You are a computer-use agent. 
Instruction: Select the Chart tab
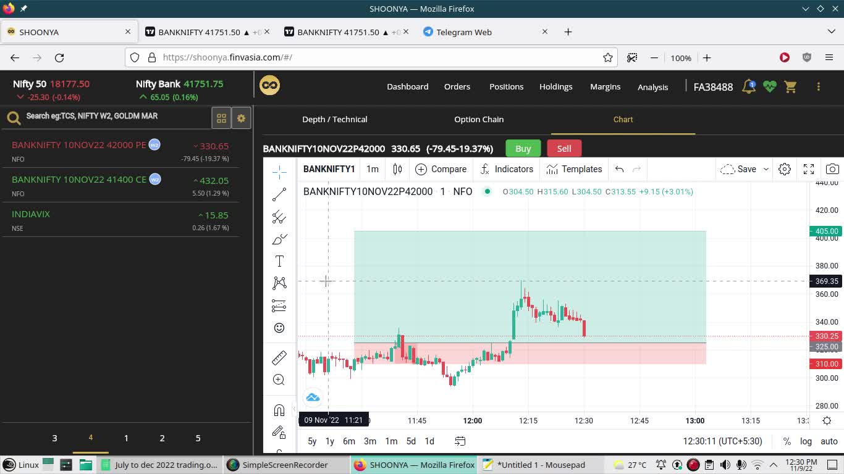623,119
